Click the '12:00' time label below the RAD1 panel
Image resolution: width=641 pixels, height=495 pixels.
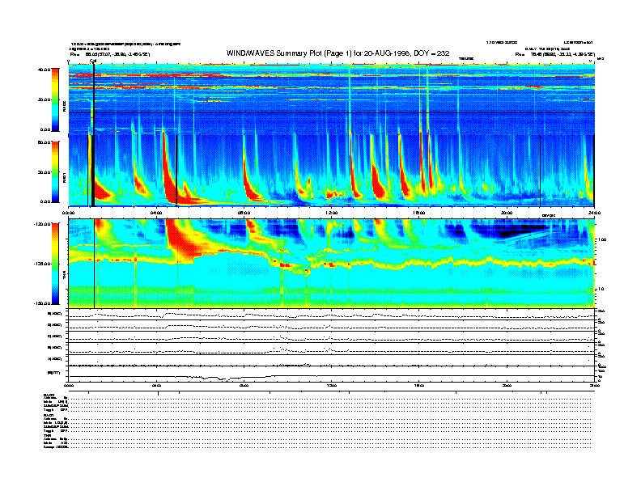332,213
